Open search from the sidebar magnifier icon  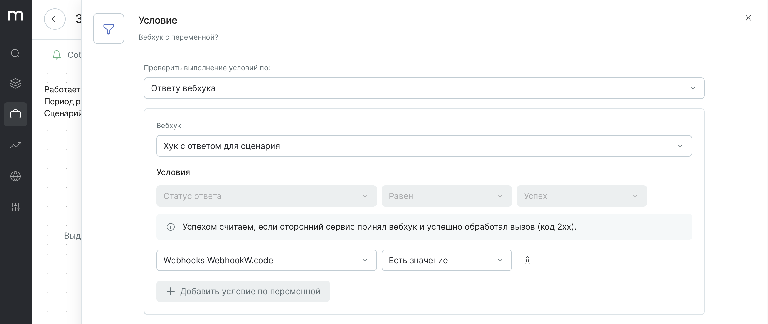point(16,54)
